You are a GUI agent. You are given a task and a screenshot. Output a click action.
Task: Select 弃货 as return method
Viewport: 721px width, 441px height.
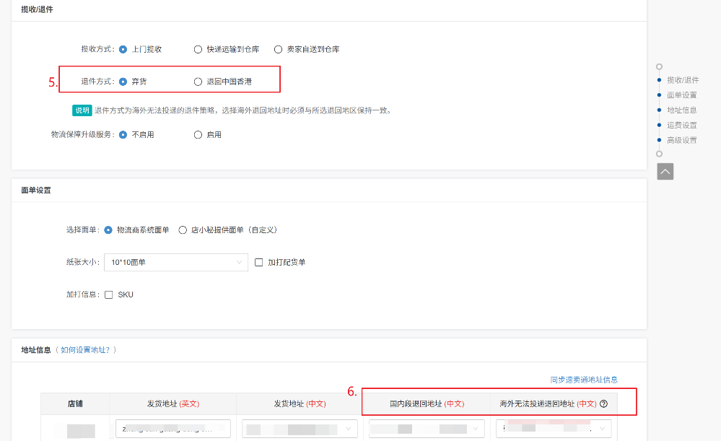[x=123, y=82]
